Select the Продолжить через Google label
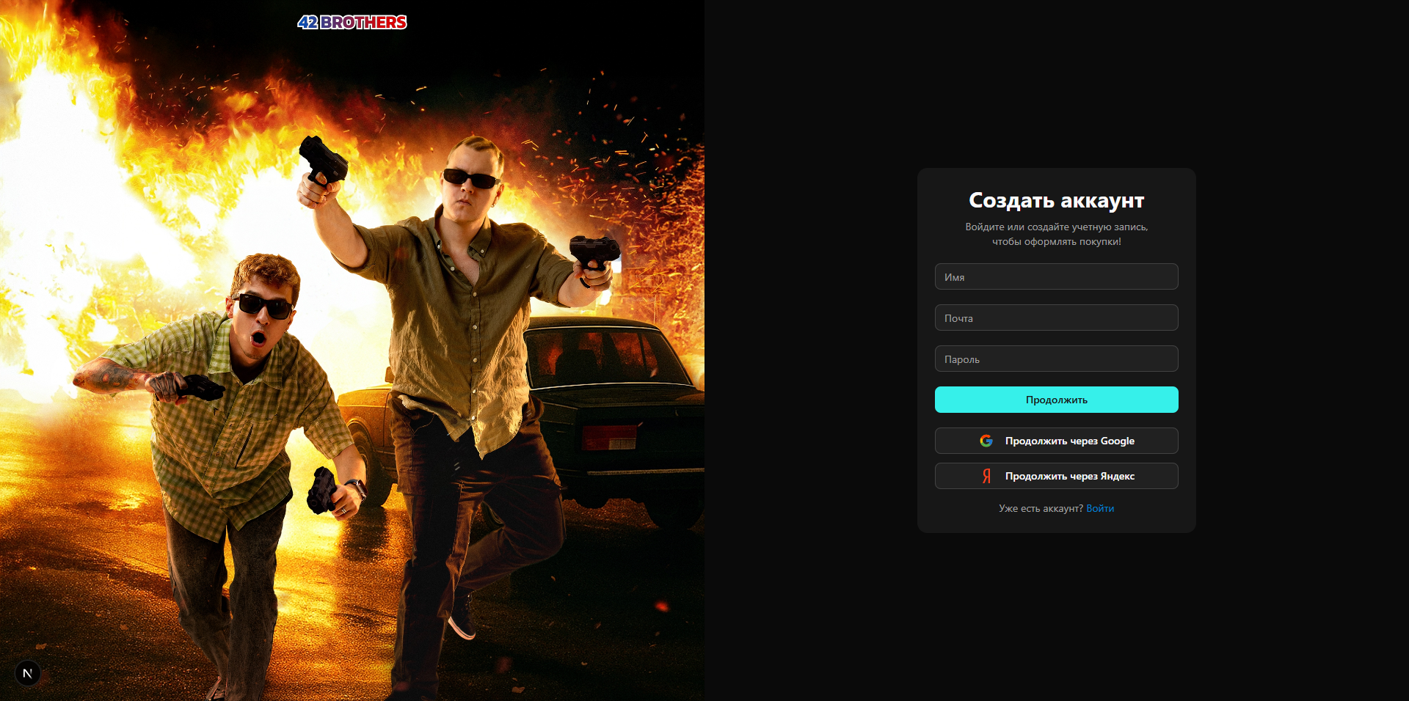Viewport: 1409px width, 701px height. coord(1069,441)
